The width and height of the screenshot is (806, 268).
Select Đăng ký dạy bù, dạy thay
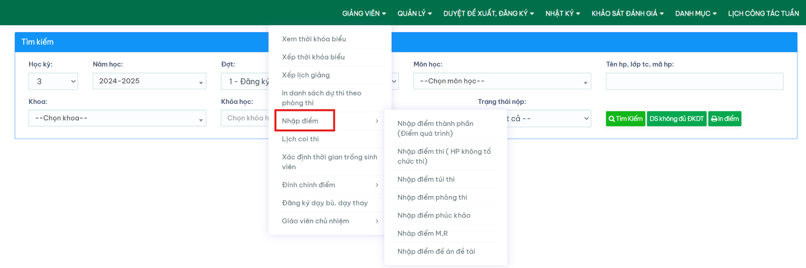coord(330,203)
